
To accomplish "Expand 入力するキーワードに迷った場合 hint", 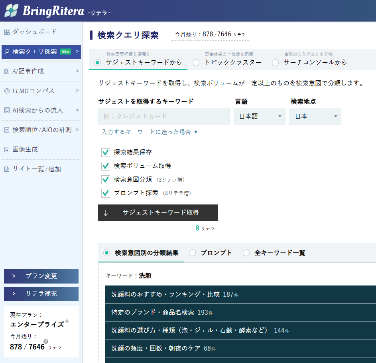I will click(x=150, y=132).
